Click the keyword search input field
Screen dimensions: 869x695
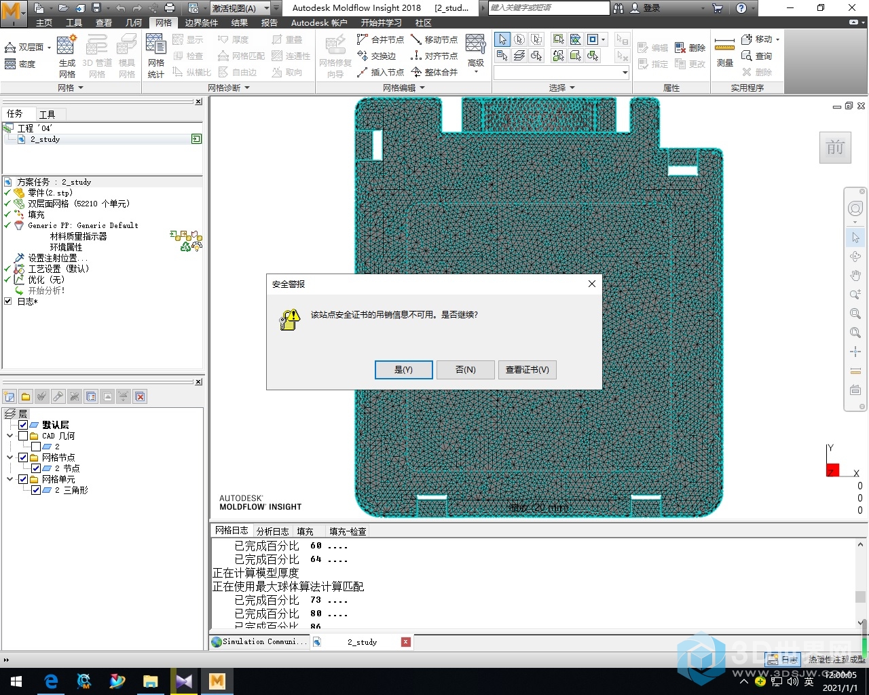[x=549, y=7]
